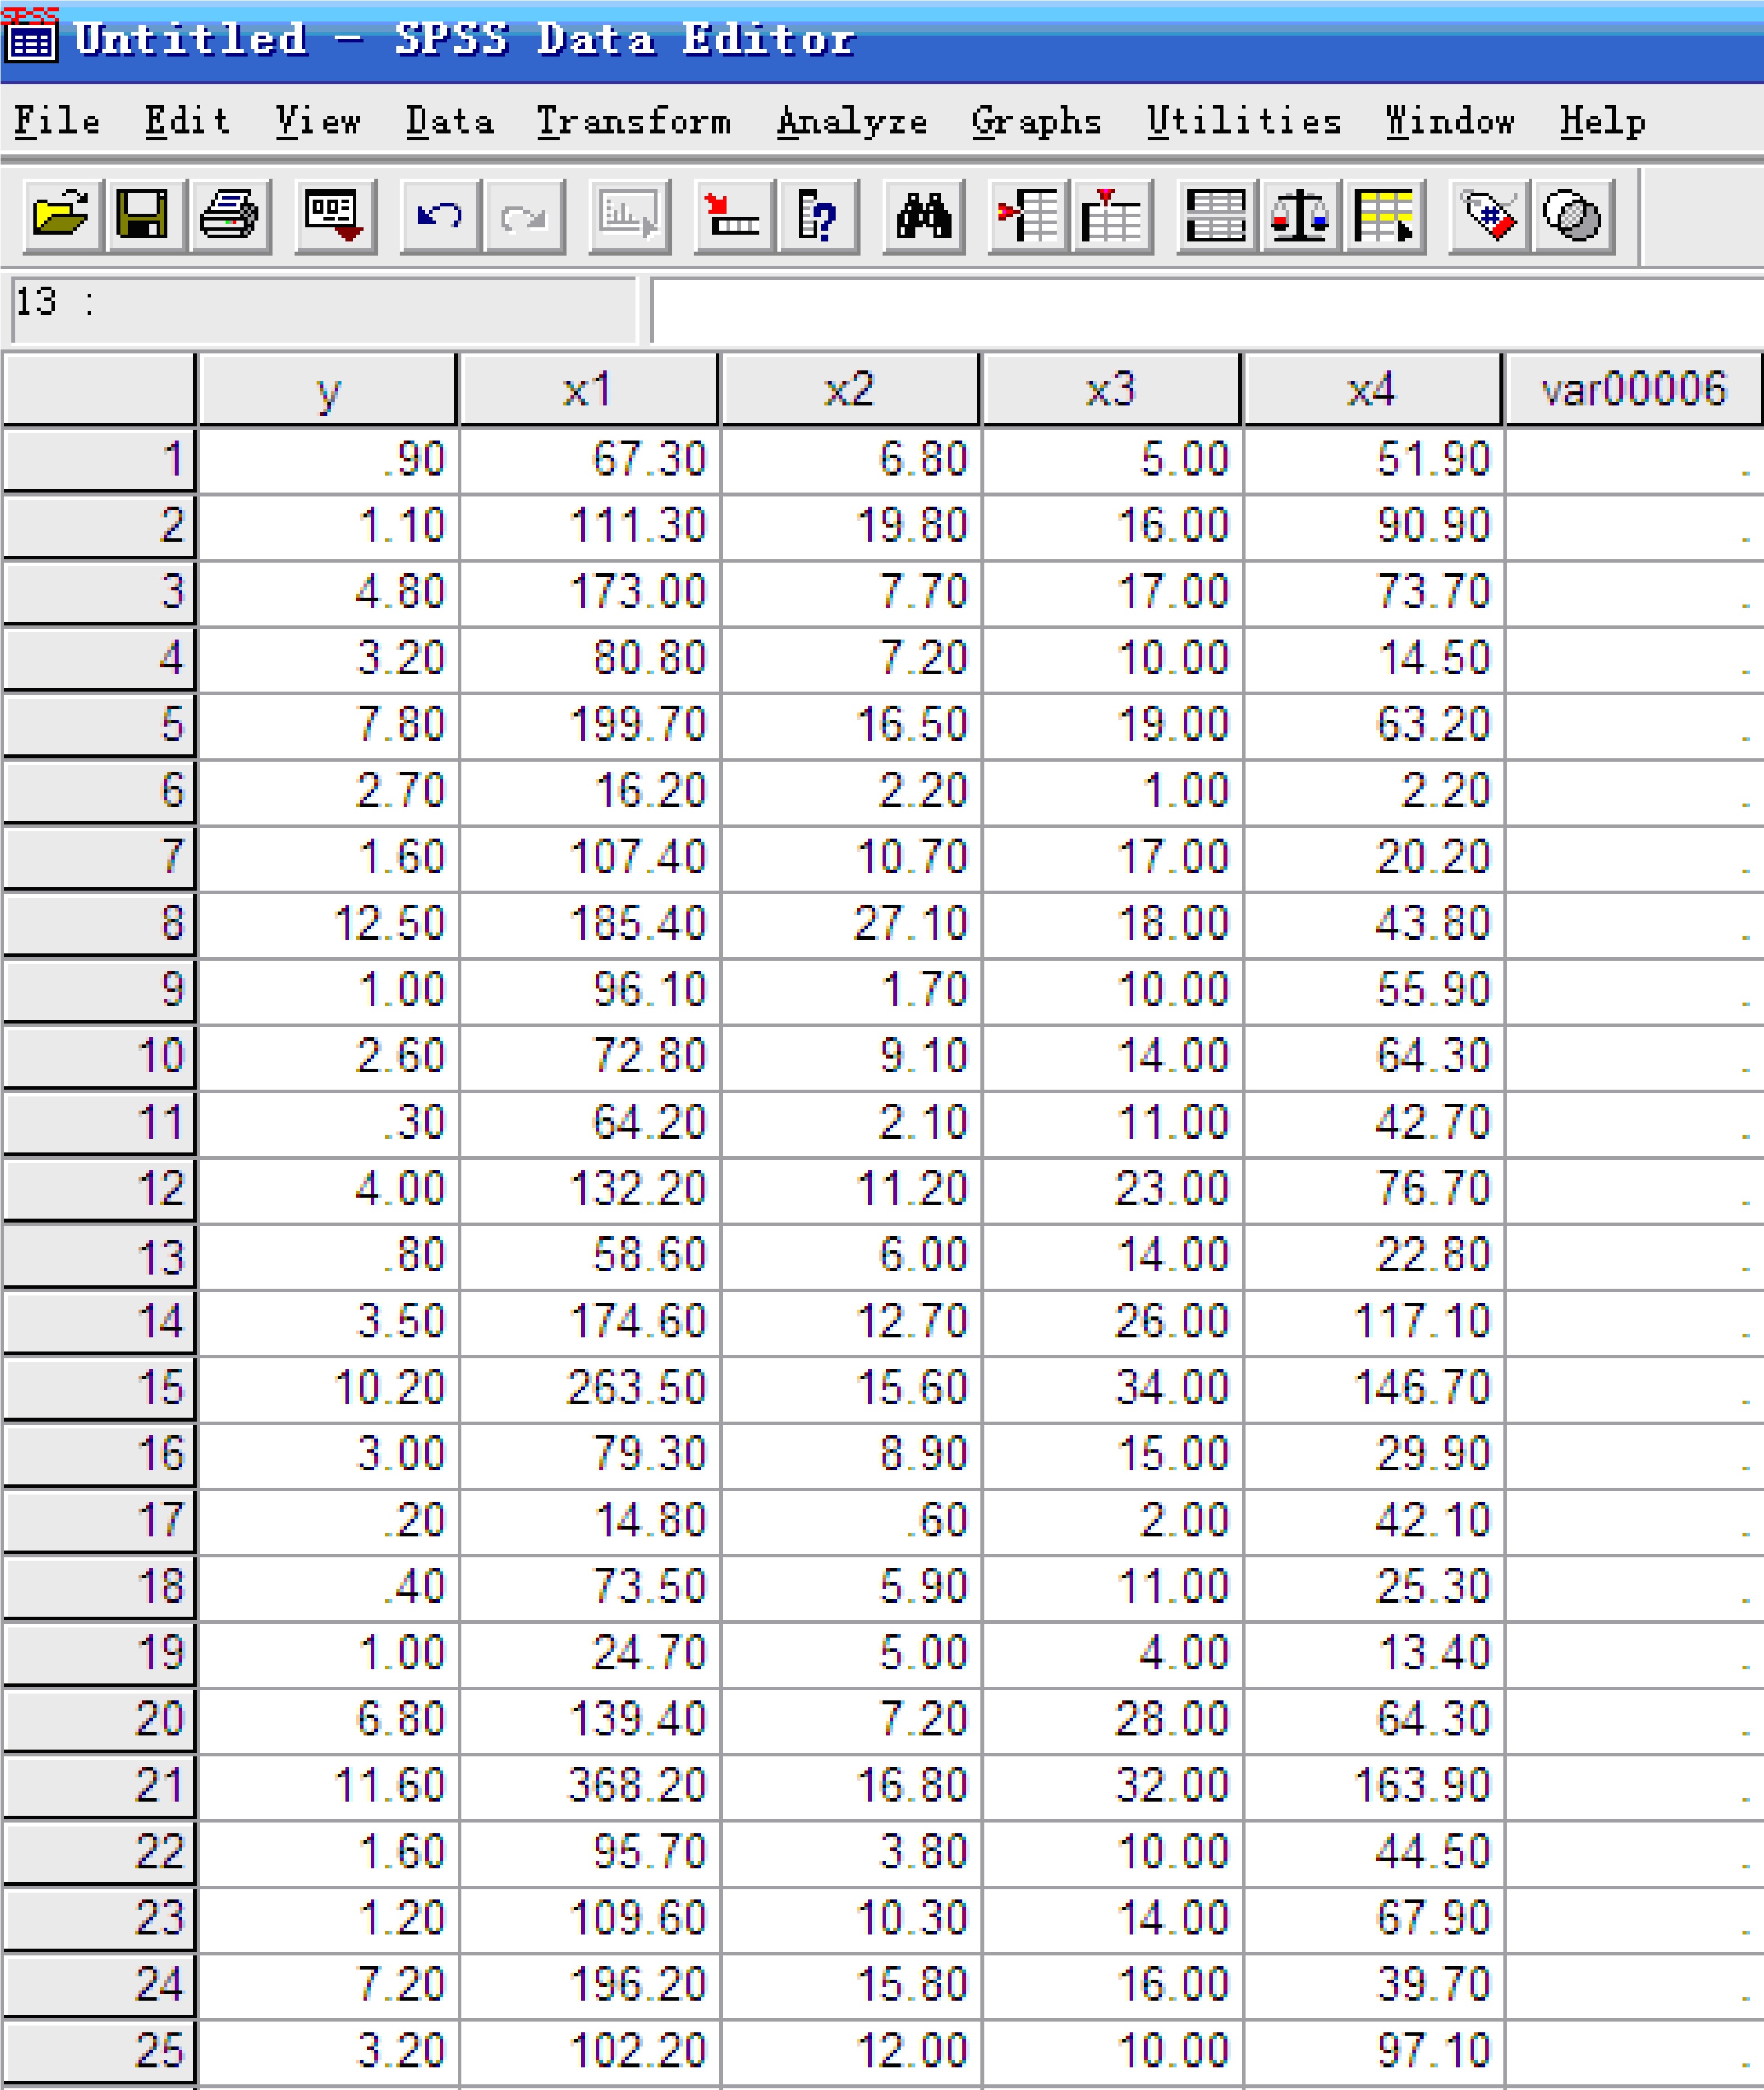Toggle the Value Labels tag icon
The image size is (1764, 2090).
pyautogui.click(x=1490, y=216)
